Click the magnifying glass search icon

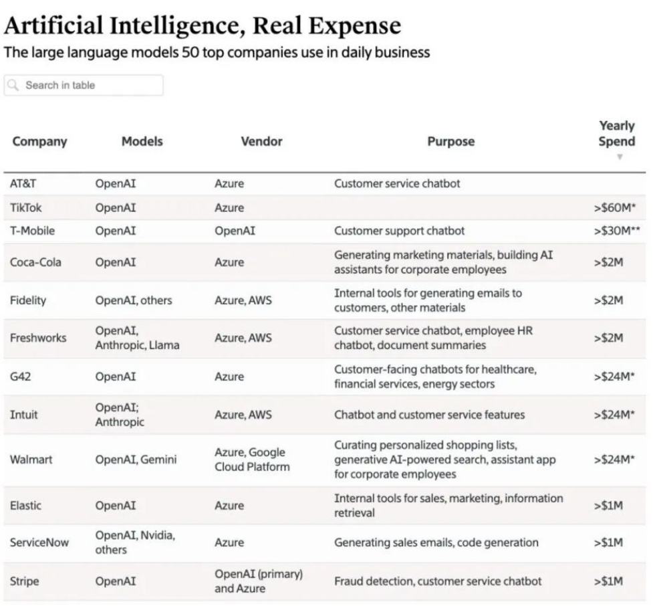[13, 85]
